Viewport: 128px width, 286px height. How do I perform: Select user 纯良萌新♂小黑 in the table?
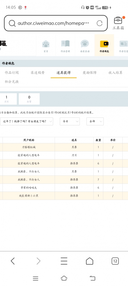(29, 196)
